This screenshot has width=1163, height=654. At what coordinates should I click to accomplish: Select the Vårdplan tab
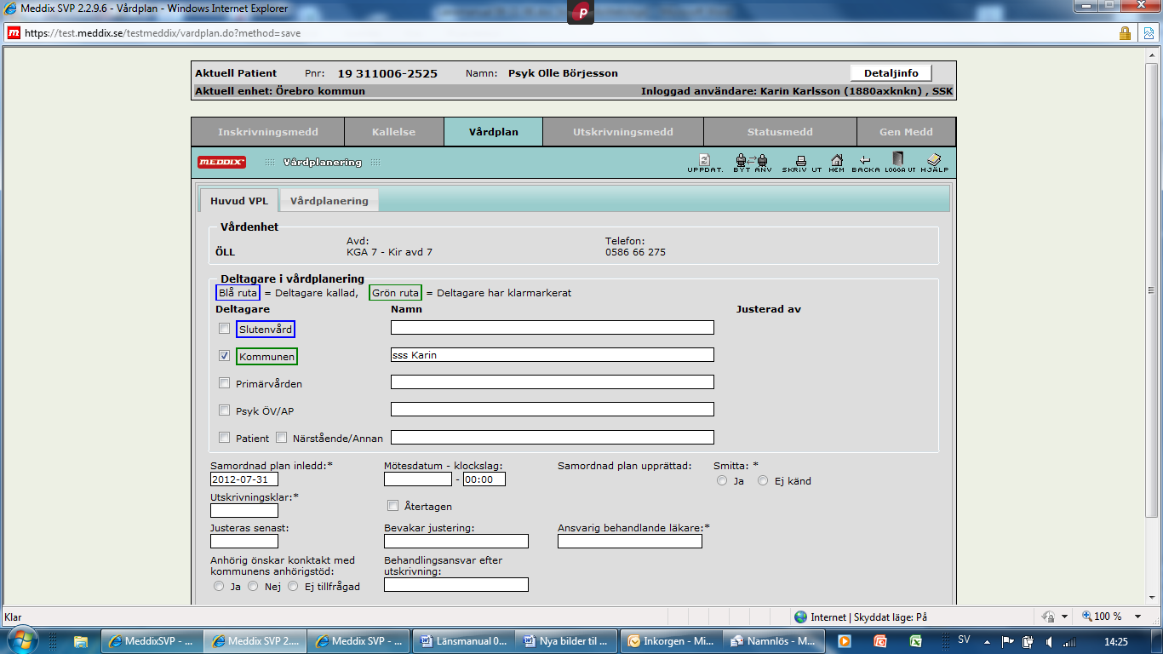pos(493,132)
